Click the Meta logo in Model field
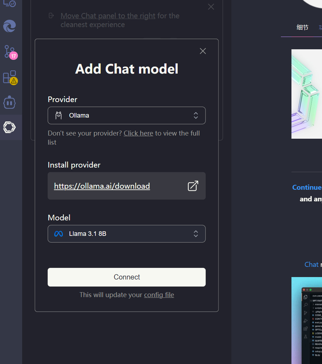The image size is (322, 364). 59,234
